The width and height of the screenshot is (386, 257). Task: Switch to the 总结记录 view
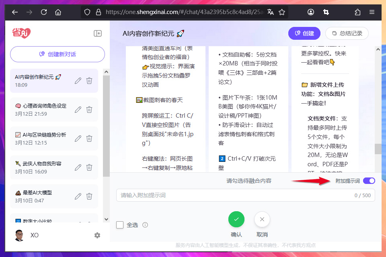tap(347, 34)
